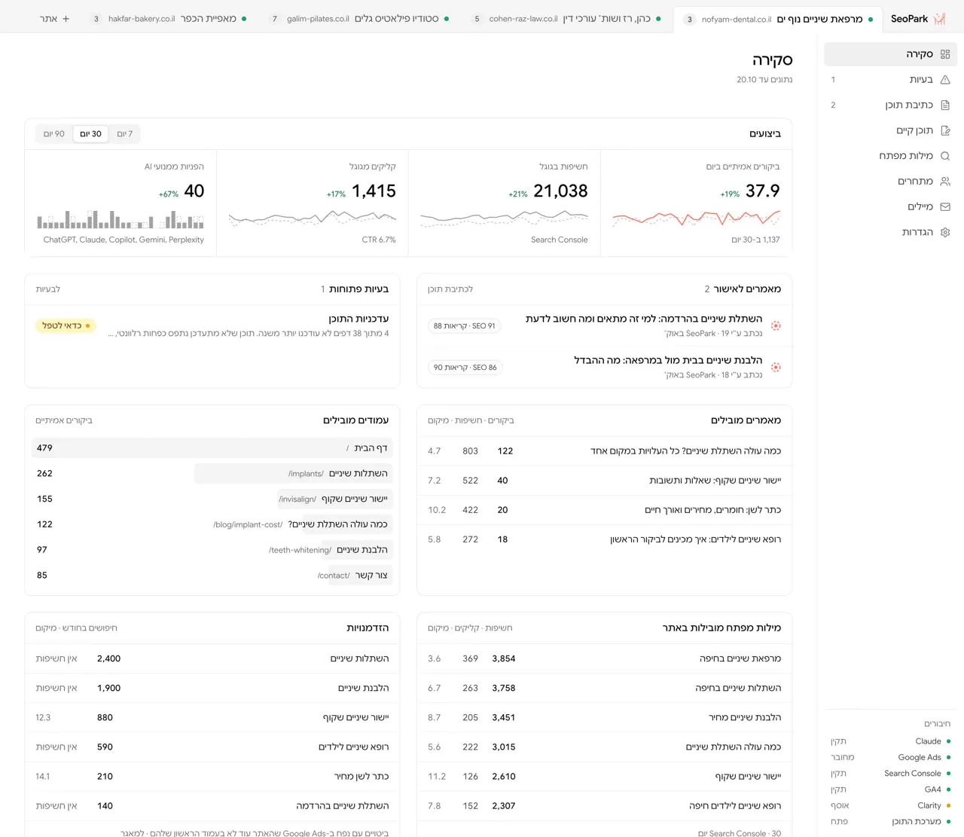The width and height of the screenshot is (964, 837).
Task: Click the SeoPark logo icon
Action: click(x=939, y=19)
